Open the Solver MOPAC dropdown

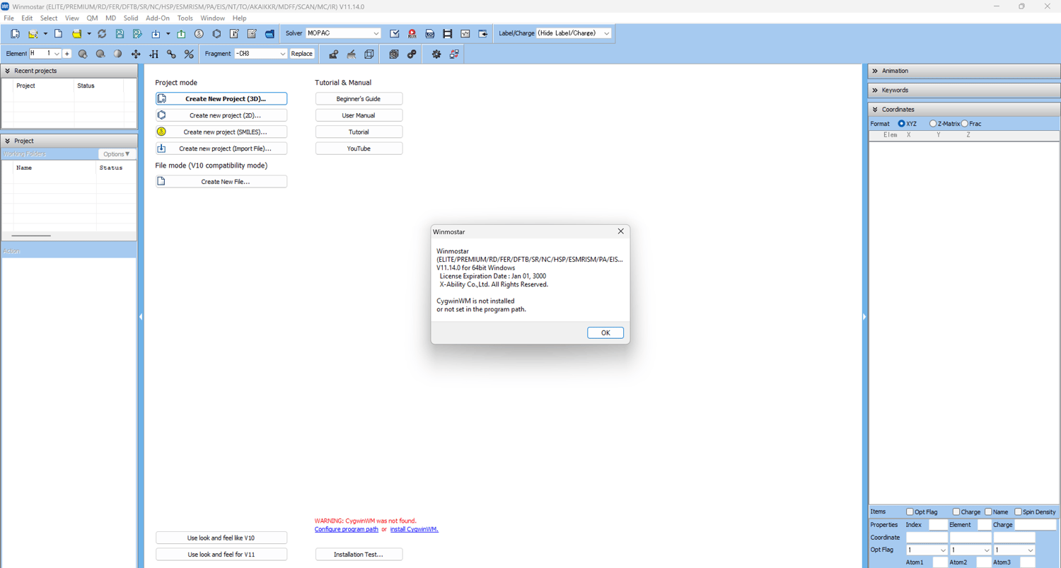click(x=343, y=33)
